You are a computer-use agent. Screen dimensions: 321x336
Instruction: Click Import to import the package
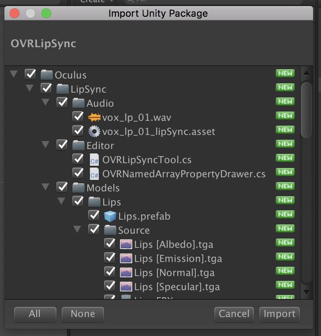pos(280,314)
